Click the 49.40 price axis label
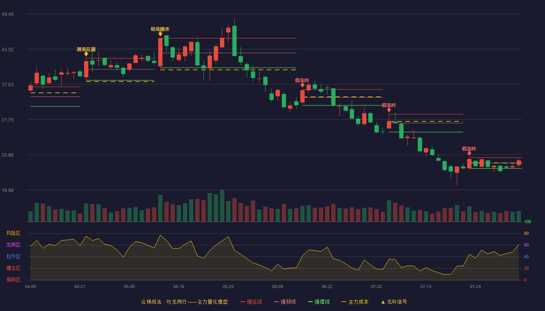545x311 pixels. [x=7, y=14]
